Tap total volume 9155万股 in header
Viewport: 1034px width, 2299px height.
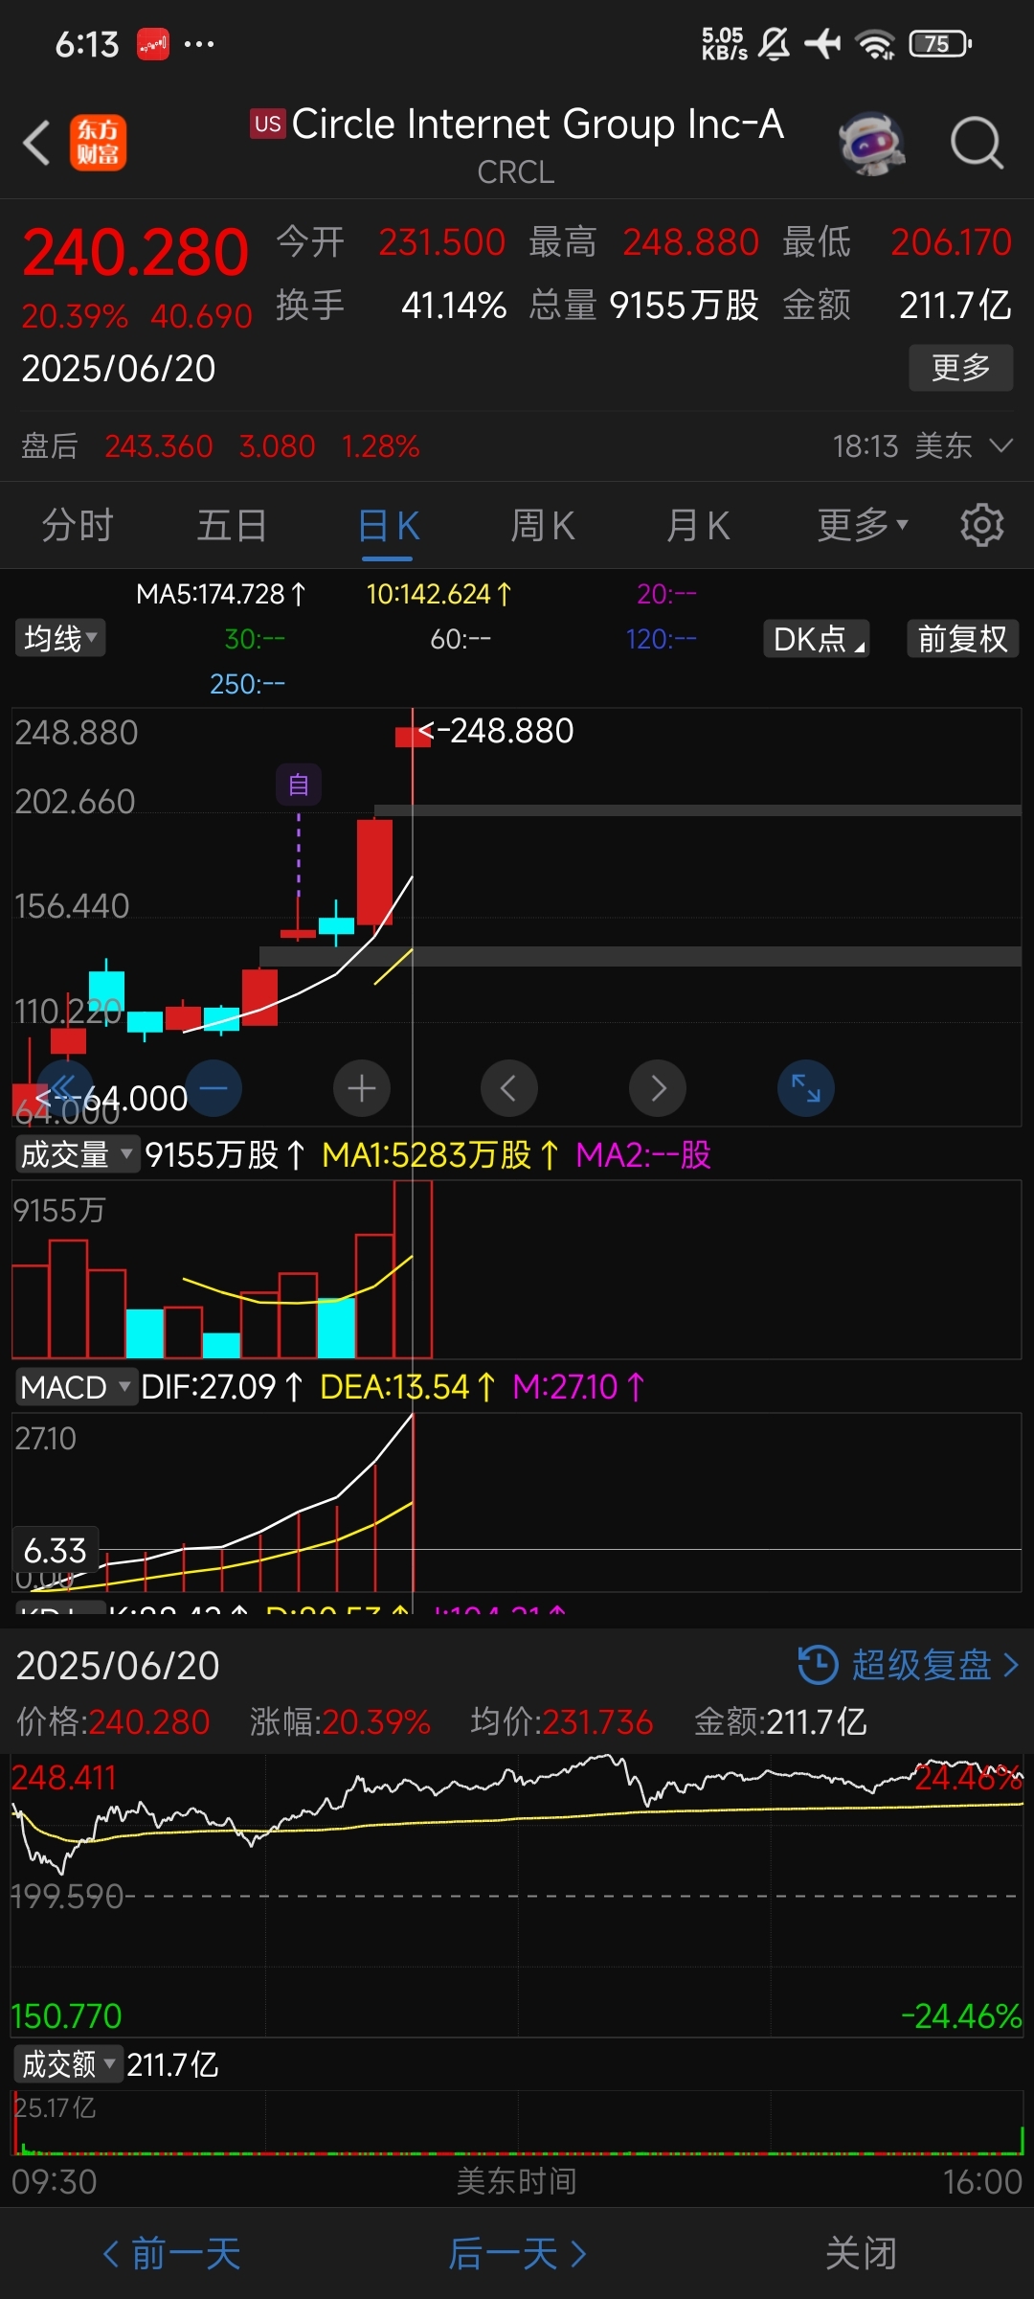click(684, 306)
